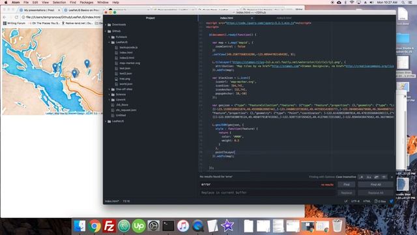
Task: Open iTunes from the Dock
Action: point(183,226)
